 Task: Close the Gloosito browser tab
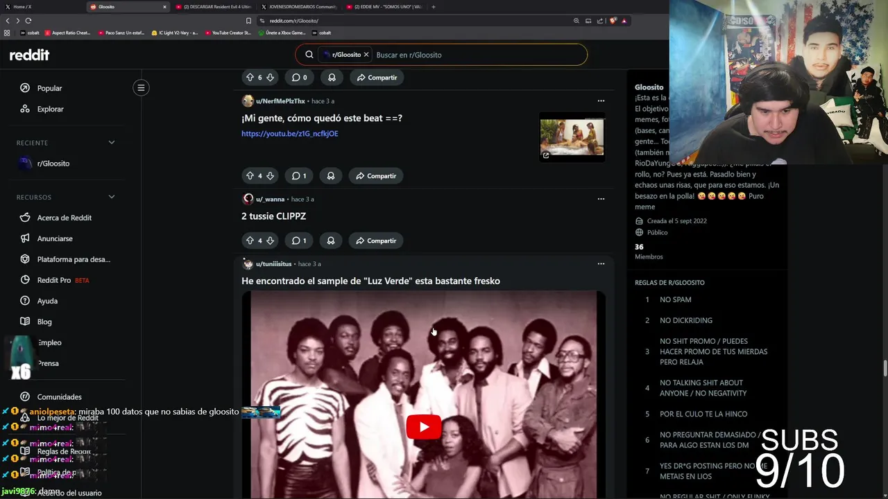coord(164,7)
